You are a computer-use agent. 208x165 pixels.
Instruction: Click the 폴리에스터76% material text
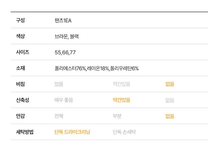(x=70, y=68)
